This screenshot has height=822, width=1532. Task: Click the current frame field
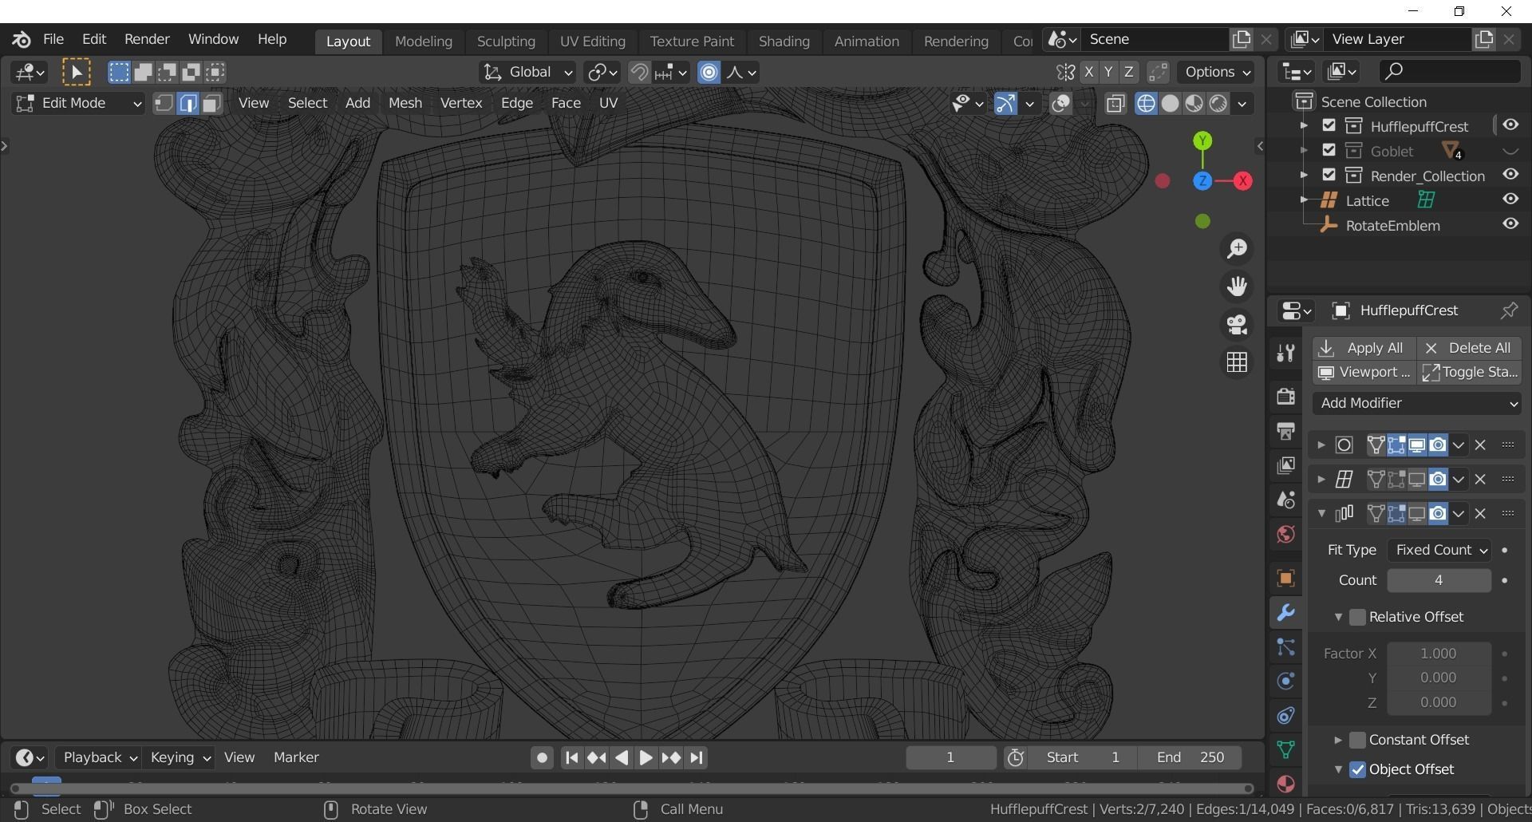(x=950, y=757)
